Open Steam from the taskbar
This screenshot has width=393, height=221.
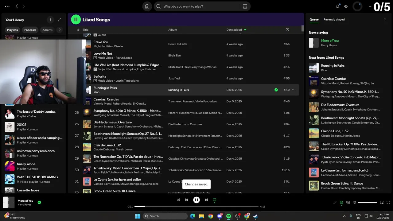point(256,216)
